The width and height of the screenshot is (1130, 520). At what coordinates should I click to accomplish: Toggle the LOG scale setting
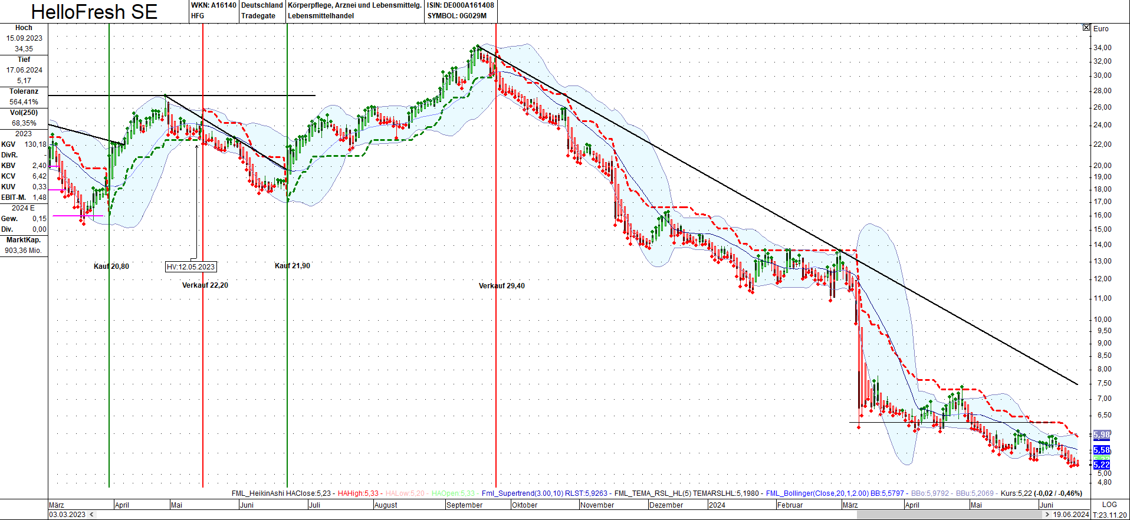[x=1109, y=505]
